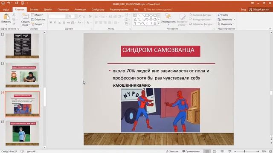Screen dimensions: 273x153
Task: Choose font color with the A button
Action: [x=88, y=23]
